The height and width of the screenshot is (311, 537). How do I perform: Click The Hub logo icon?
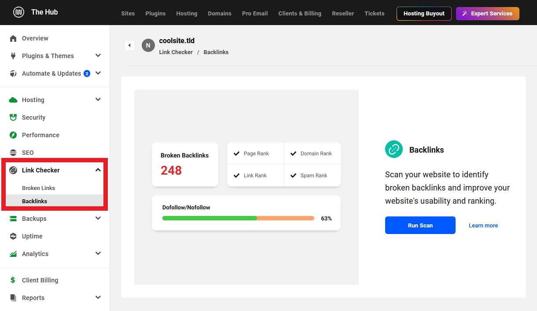click(x=18, y=12)
